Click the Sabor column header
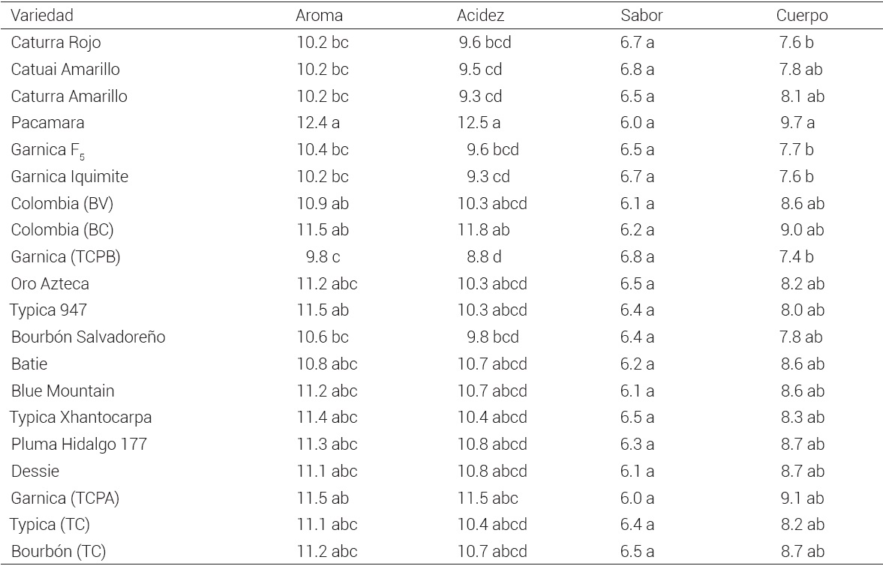This screenshot has width=883, height=566. (641, 15)
